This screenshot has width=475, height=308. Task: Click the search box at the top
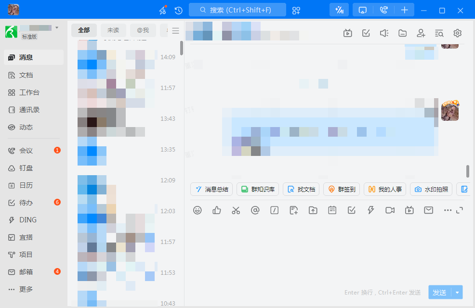click(x=237, y=10)
